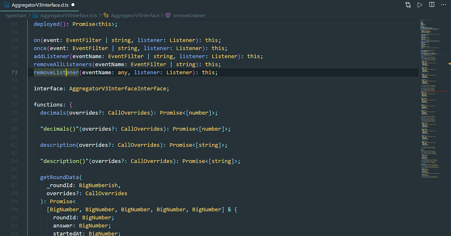
Task: Place cursor on 'deployed' at line 67
Action: click(47, 24)
